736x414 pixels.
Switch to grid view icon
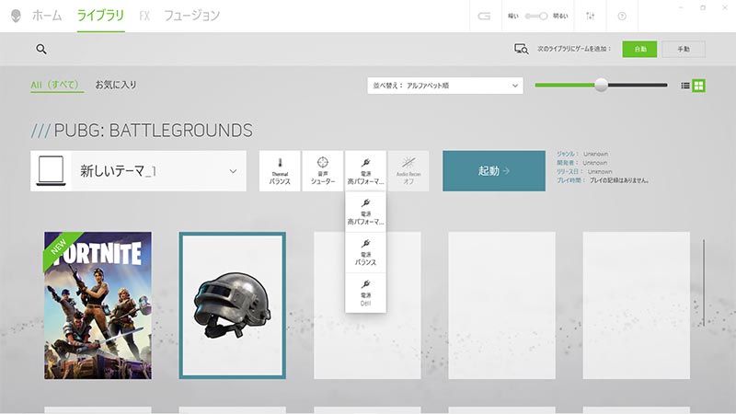click(x=699, y=86)
